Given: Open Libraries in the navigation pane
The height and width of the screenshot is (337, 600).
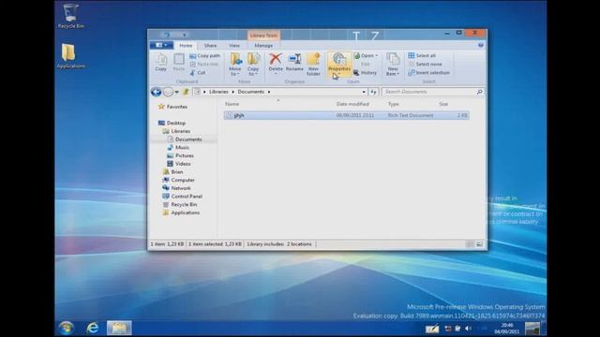Looking at the screenshot, I should coord(176,131).
